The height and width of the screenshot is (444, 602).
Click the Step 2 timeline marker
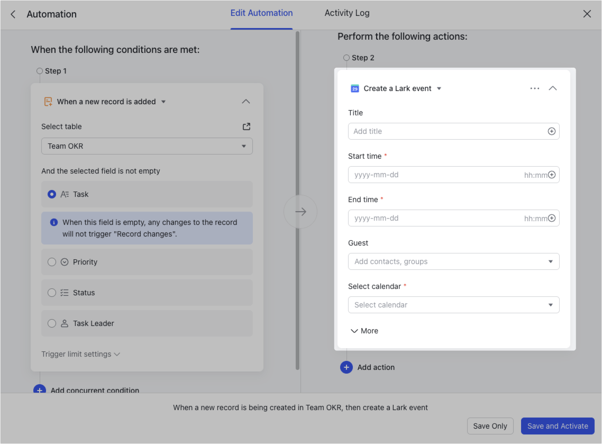point(346,58)
